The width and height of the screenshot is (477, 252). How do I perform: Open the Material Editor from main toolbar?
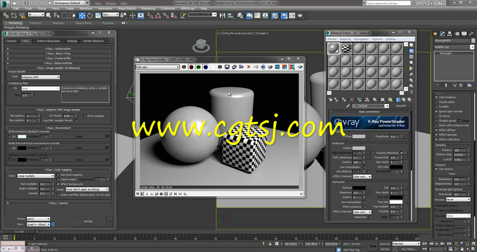coord(275,15)
